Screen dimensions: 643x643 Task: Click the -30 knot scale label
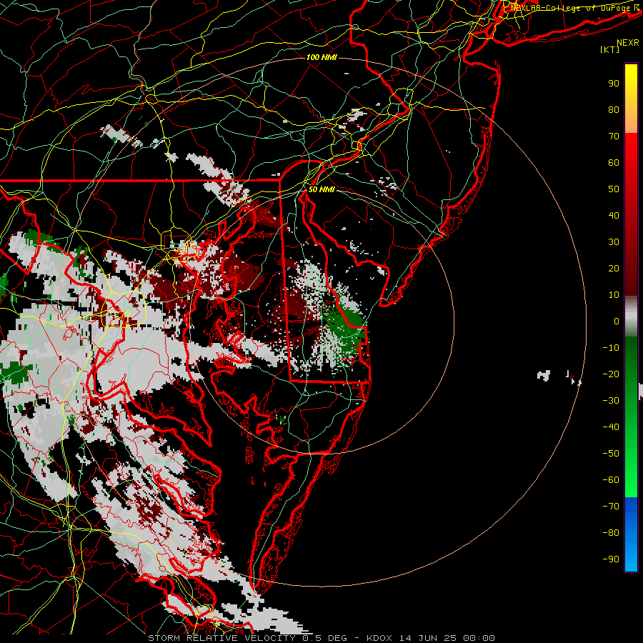[611, 401]
